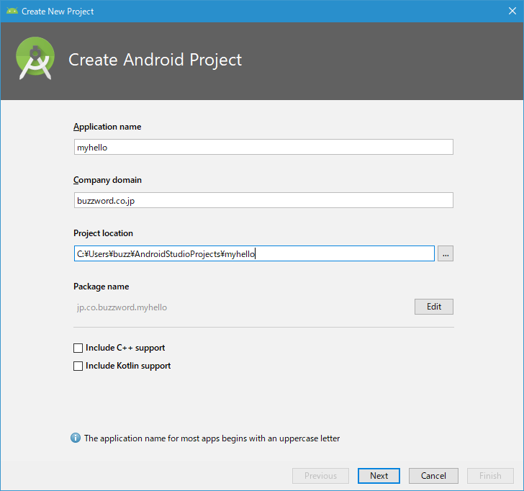Enable Include Kotlin support checkbox
The image size is (524, 491).
(78, 366)
